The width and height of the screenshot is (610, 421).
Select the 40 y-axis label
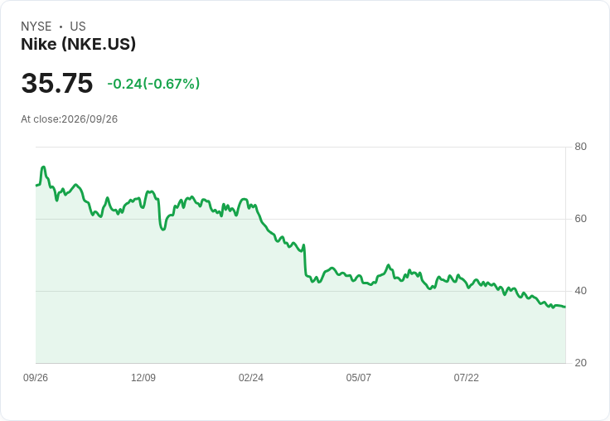[580, 291]
